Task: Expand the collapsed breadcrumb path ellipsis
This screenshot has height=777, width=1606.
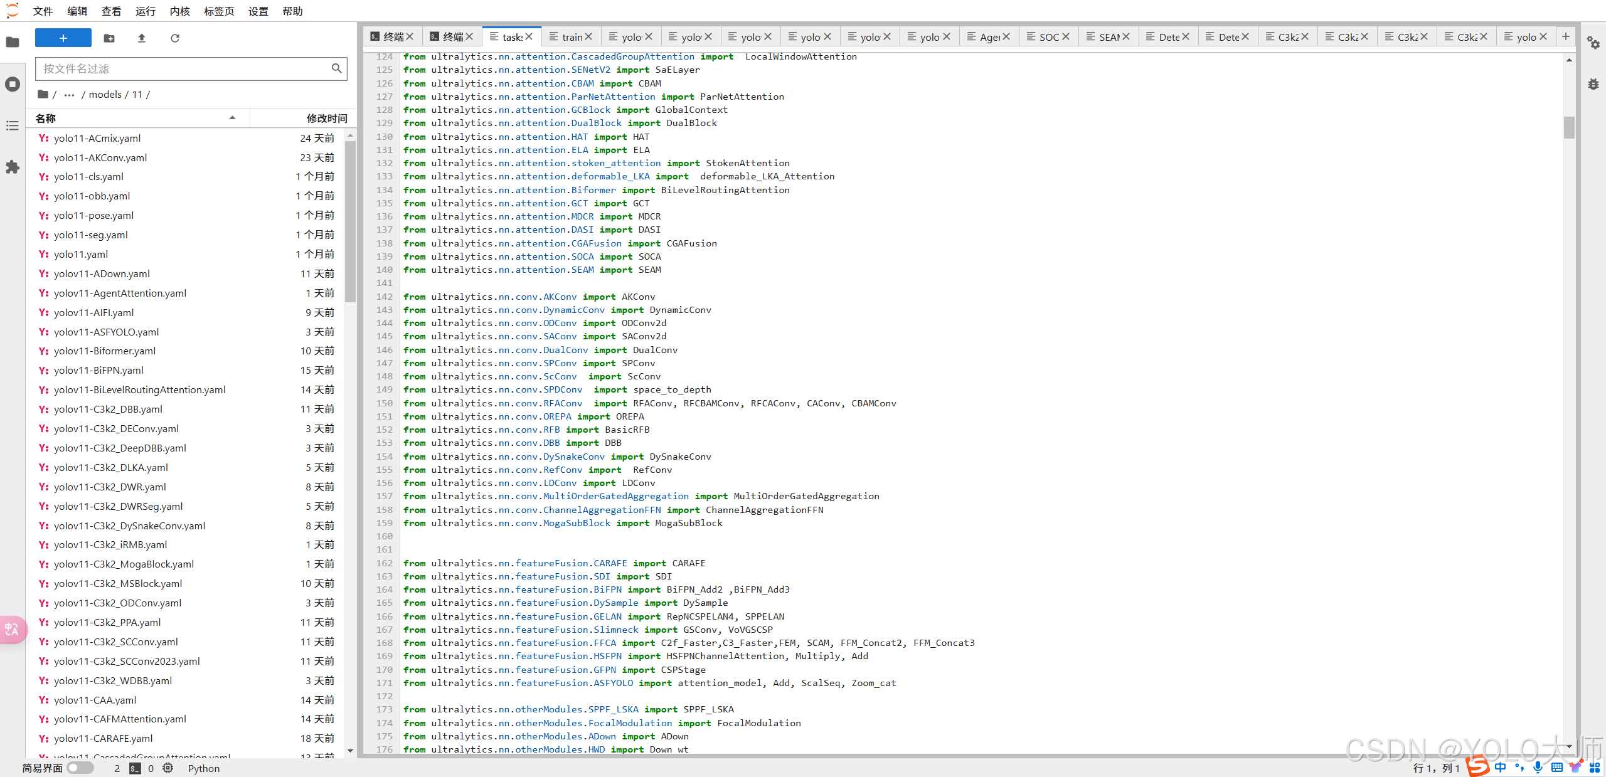Action: click(x=69, y=95)
